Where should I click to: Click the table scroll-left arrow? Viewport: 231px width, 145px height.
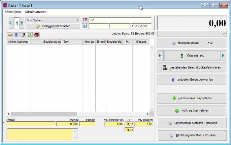click(9, 114)
